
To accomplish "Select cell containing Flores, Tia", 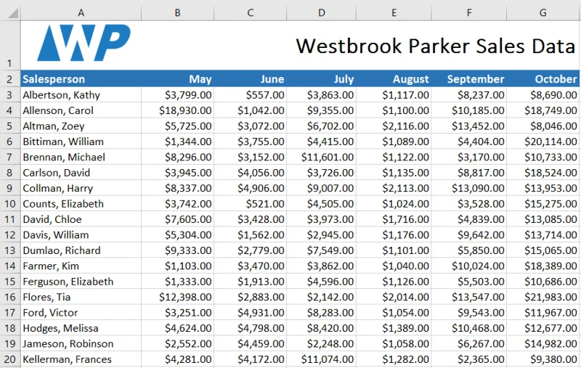I will coord(81,297).
